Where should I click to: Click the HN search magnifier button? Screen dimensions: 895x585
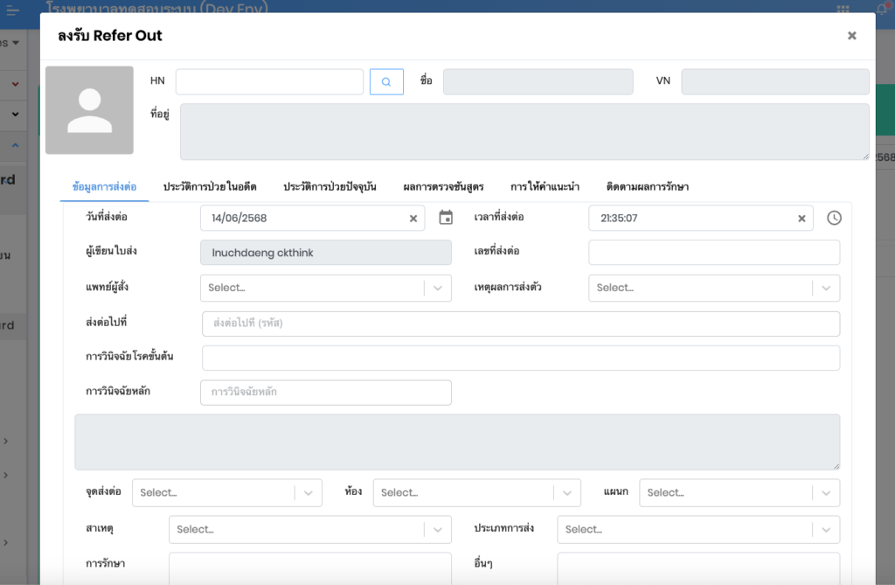(x=386, y=82)
